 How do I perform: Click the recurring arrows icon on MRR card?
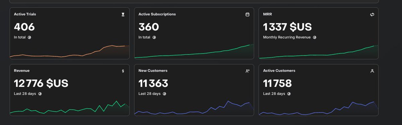(x=372, y=15)
